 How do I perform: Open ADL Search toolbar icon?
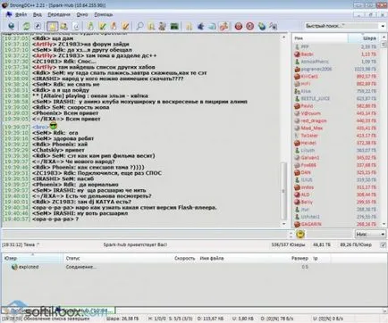coord(151,26)
